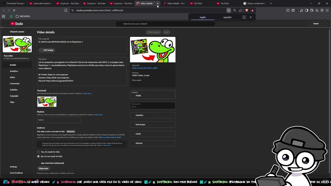Toggle the browser sidebar panel icon
The image size is (331, 186).
tap(306, 10)
